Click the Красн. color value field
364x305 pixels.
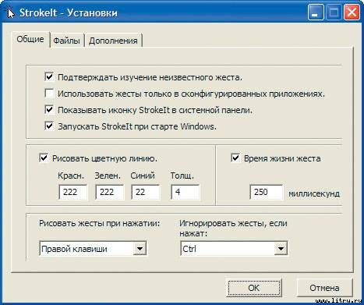73,192
